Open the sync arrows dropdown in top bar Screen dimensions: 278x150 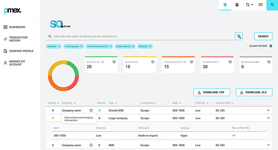point(249,5)
